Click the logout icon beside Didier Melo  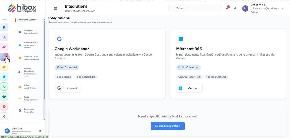point(40,131)
